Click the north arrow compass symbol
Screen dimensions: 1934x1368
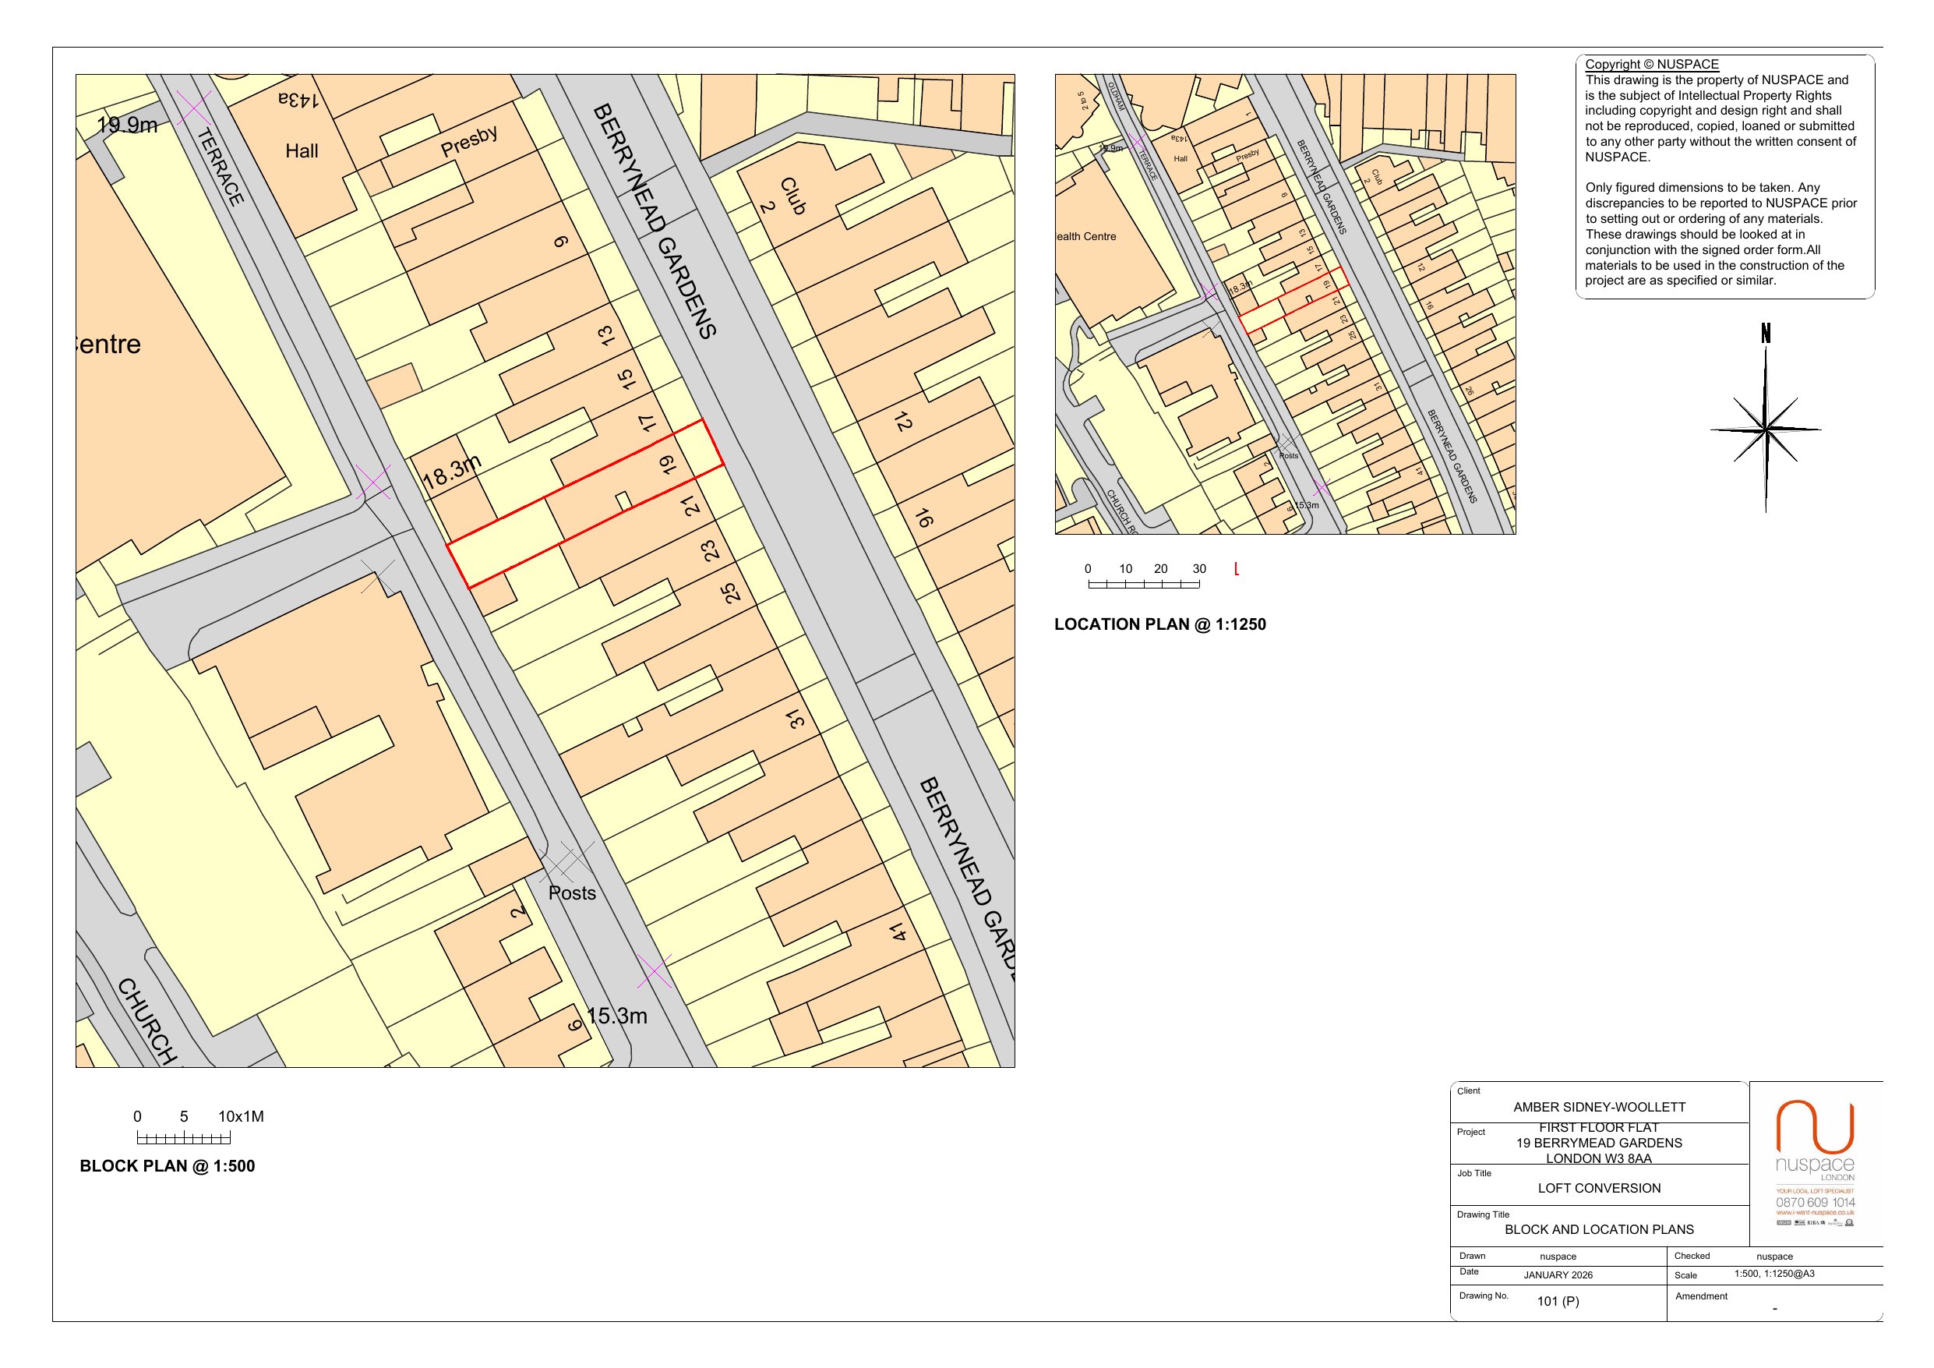coord(1766,429)
